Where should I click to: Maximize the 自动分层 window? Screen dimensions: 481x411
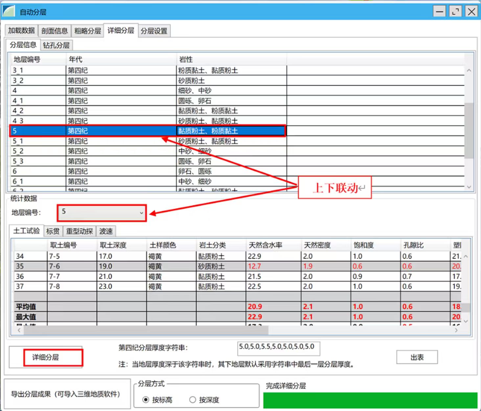pos(455,11)
